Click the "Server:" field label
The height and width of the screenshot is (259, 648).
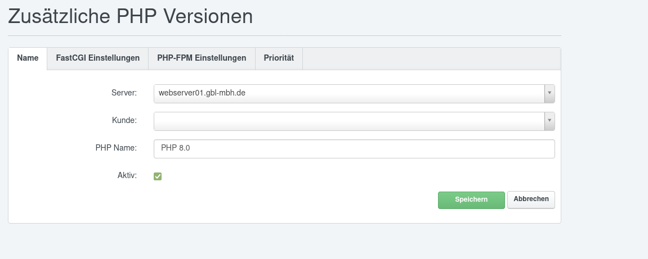124,93
